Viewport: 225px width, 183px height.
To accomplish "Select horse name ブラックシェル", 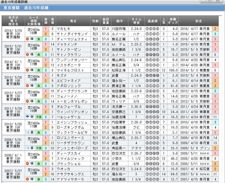I will pyautogui.click(x=68, y=164).
